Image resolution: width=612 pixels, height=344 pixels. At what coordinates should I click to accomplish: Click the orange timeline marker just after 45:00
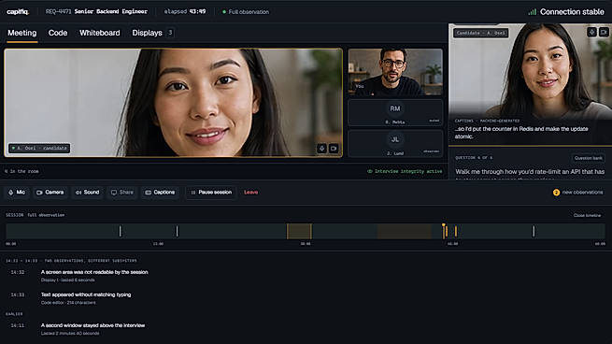pyautogui.click(x=455, y=232)
